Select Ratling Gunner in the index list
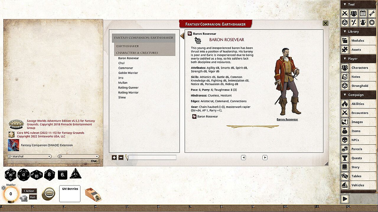The image size is (378, 212). (x=128, y=88)
